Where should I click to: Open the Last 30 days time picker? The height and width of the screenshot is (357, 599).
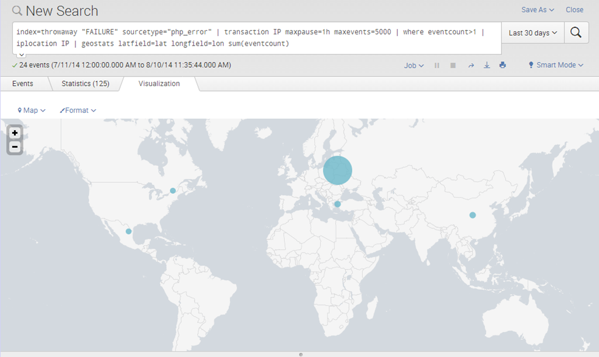[x=532, y=33]
